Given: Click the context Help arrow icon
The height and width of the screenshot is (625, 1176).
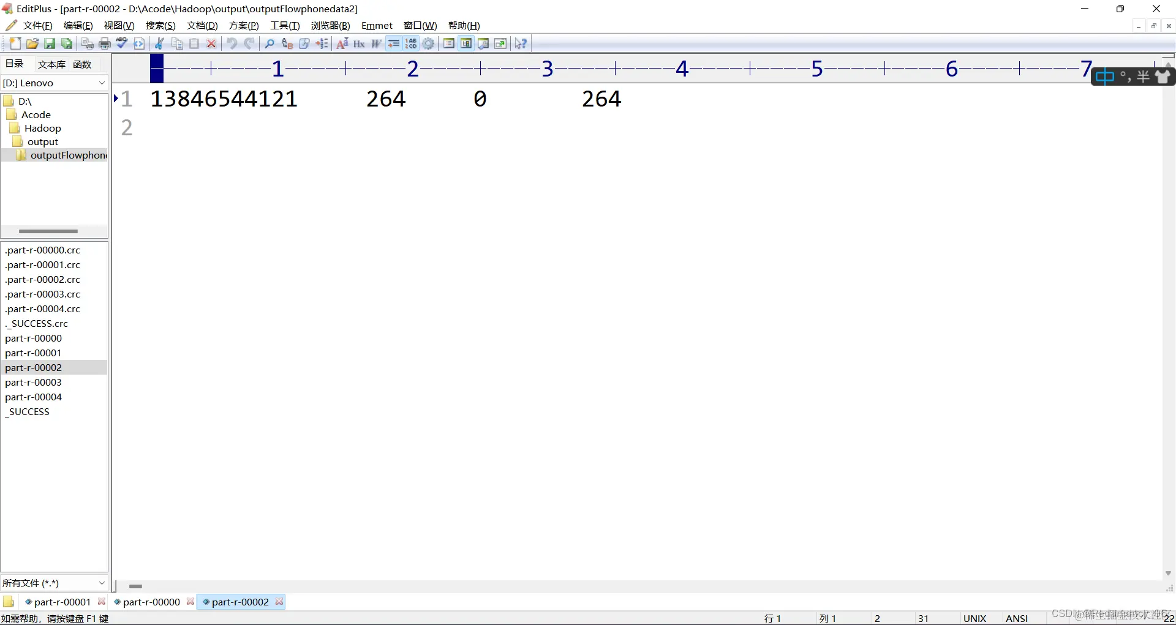Looking at the screenshot, I should click(x=521, y=43).
